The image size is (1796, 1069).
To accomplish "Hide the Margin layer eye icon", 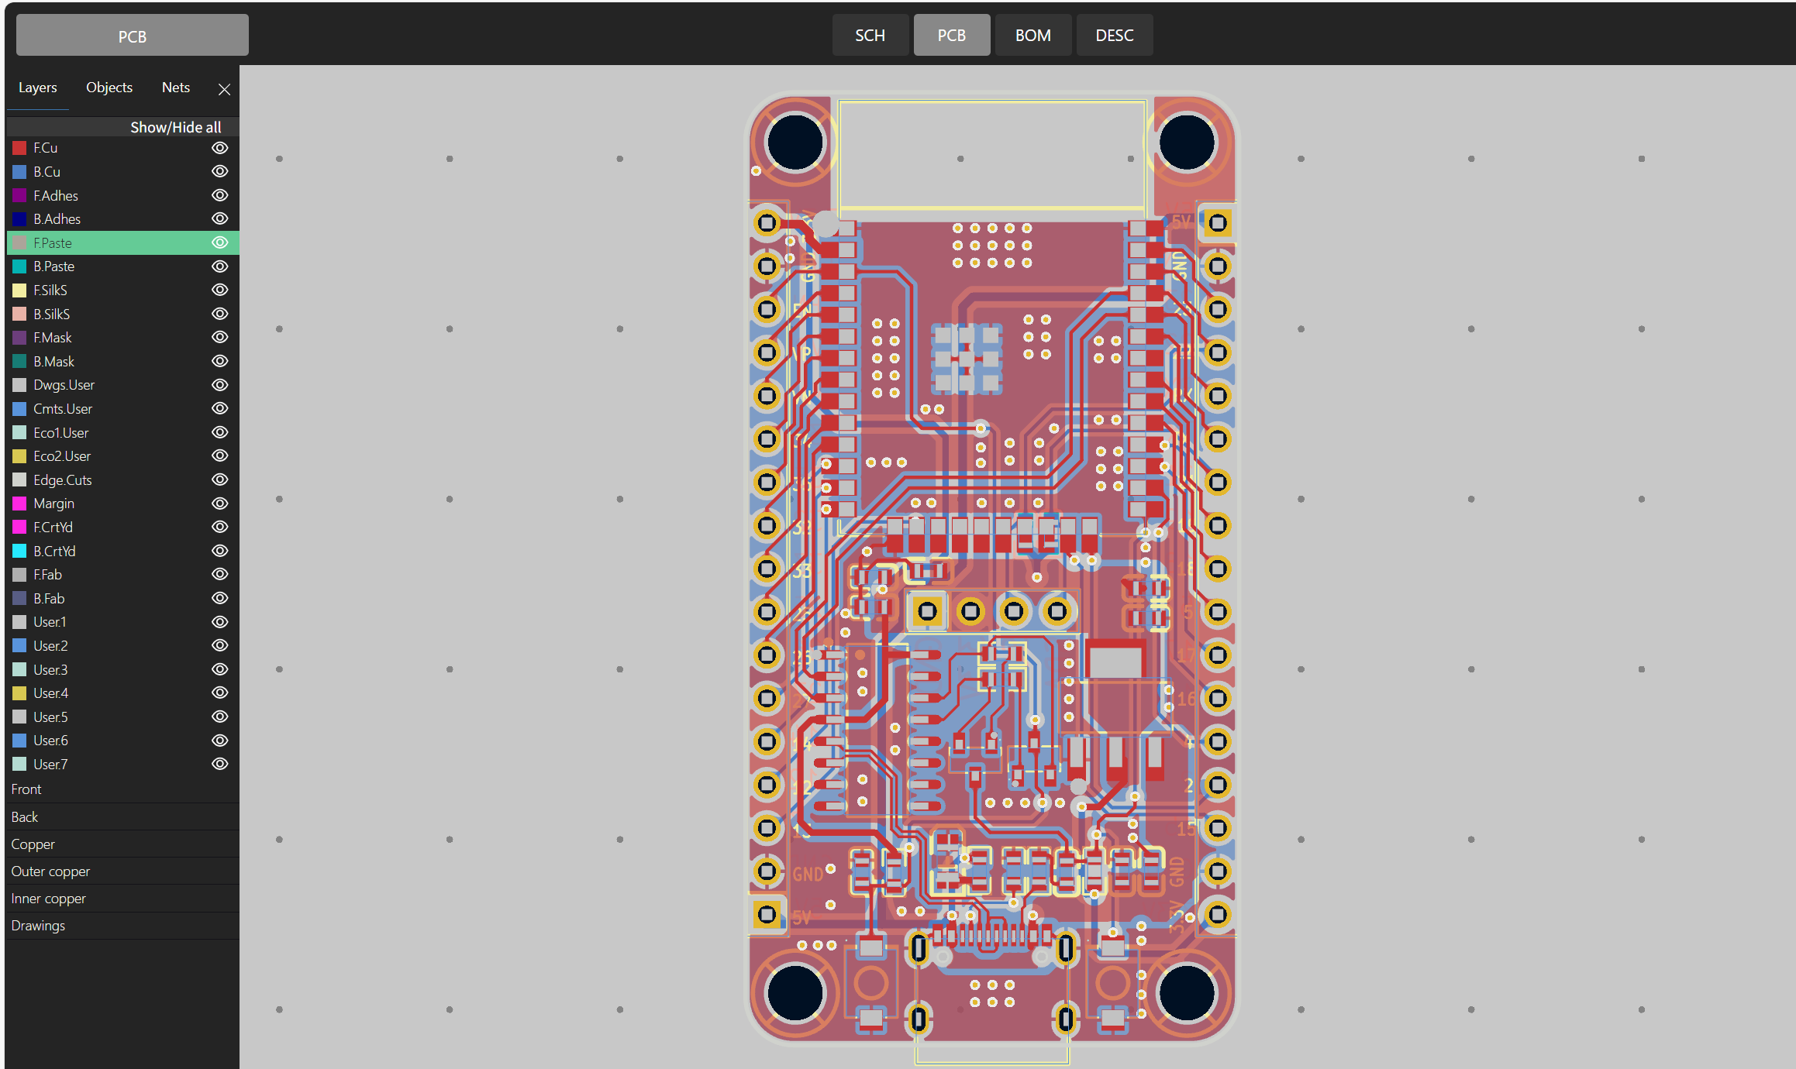I will (220, 504).
